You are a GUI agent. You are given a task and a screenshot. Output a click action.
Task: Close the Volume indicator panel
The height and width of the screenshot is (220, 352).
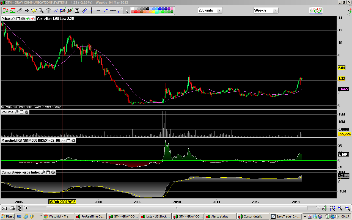(x=27, y=112)
